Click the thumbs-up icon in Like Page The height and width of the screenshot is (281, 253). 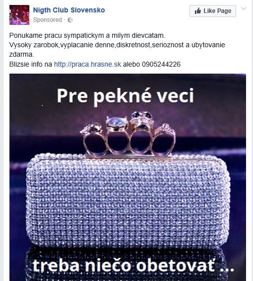[x=198, y=11]
